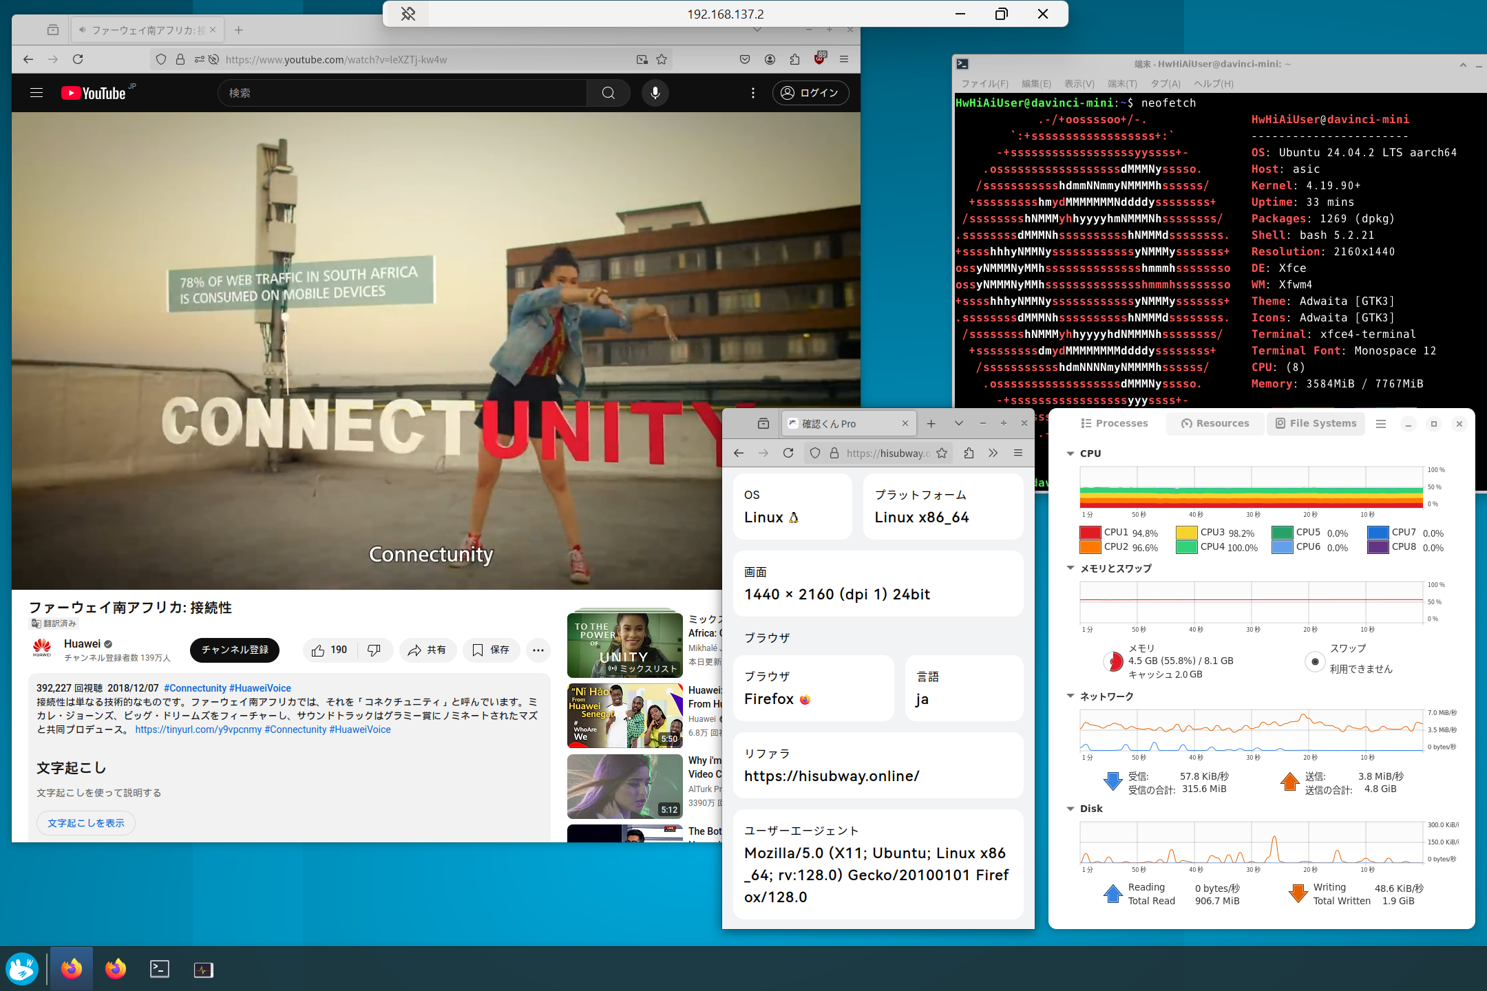Change the CPU8 purple color swatch
1487x991 pixels.
click(x=1378, y=547)
